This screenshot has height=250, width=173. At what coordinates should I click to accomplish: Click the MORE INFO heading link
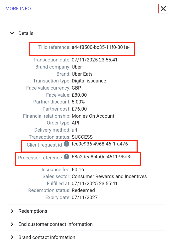point(18,9)
